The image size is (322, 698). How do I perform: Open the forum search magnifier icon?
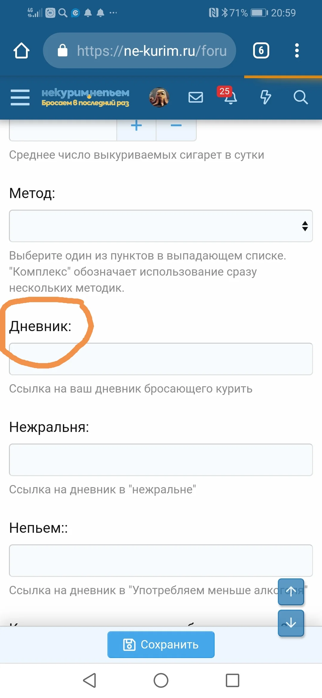point(301,97)
